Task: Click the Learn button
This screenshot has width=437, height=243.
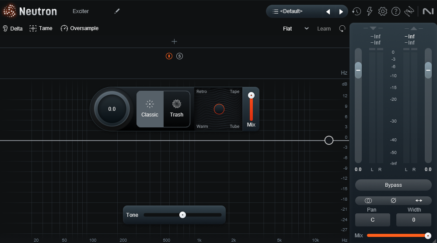Action: click(x=324, y=29)
